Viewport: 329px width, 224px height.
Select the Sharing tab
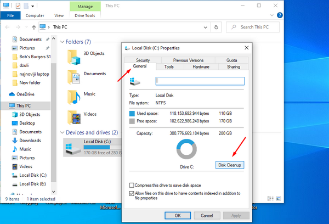click(234, 67)
